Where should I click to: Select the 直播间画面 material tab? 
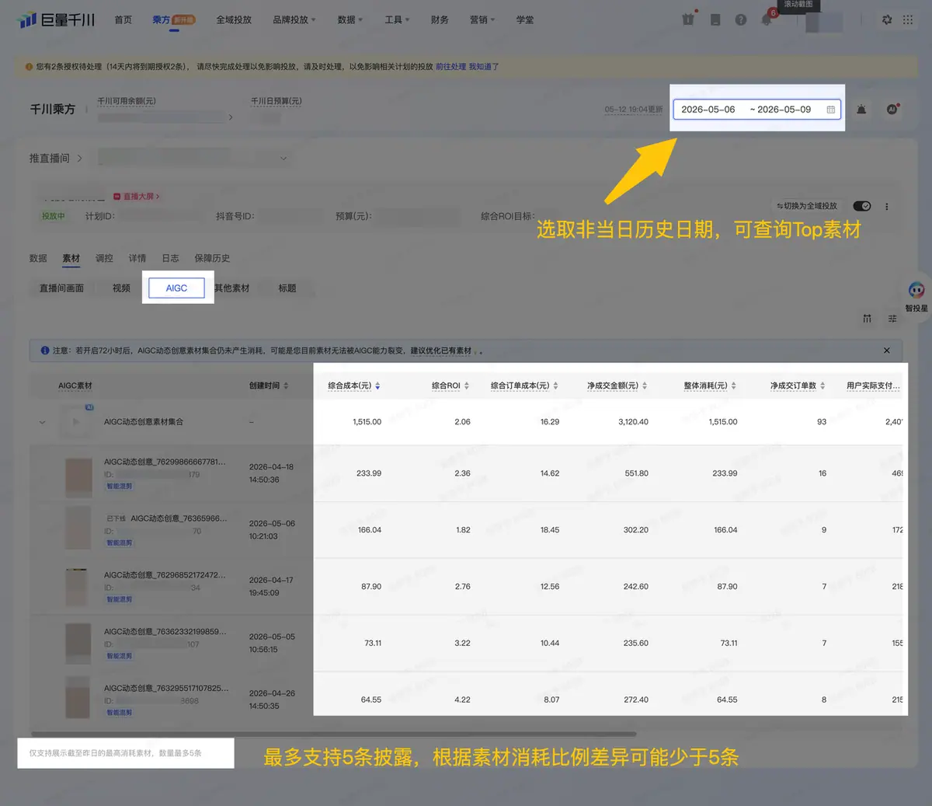pyautogui.click(x=61, y=288)
